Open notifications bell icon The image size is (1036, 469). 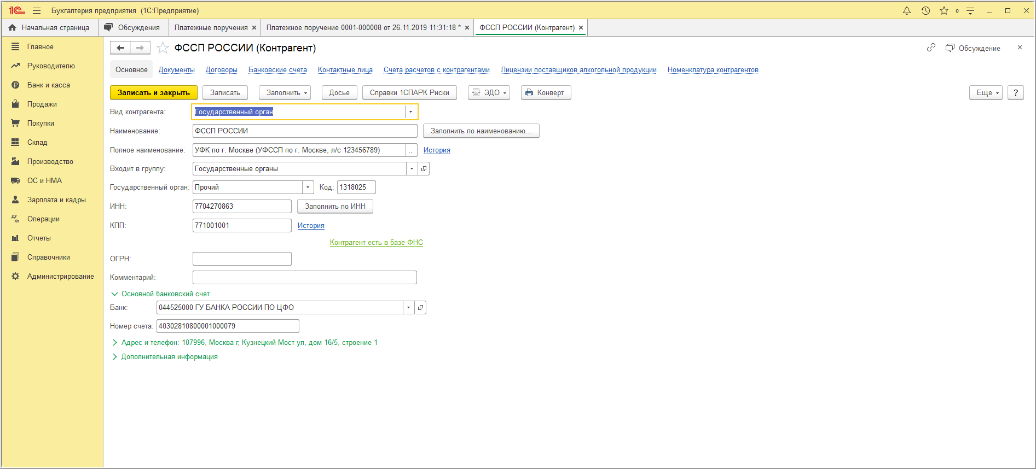pos(907,11)
